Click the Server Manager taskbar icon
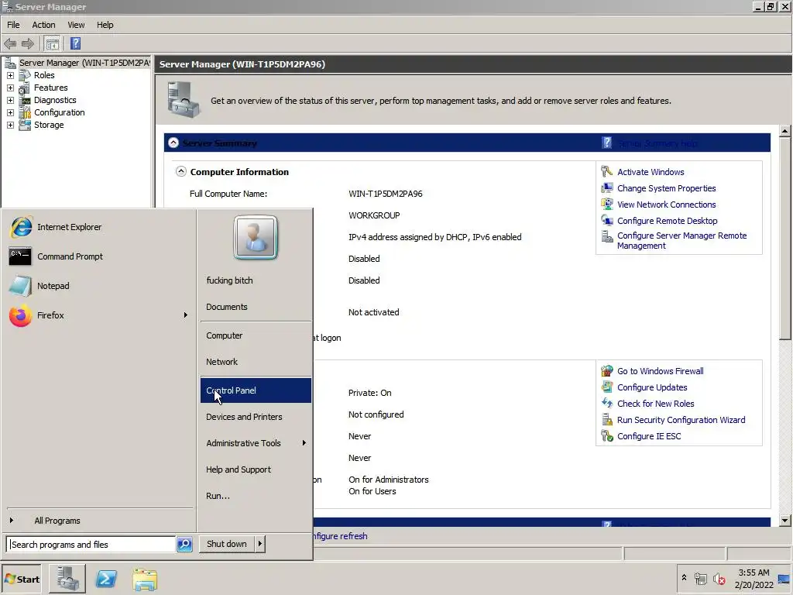Image resolution: width=793 pixels, height=595 pixels. [x=67, y=578]
